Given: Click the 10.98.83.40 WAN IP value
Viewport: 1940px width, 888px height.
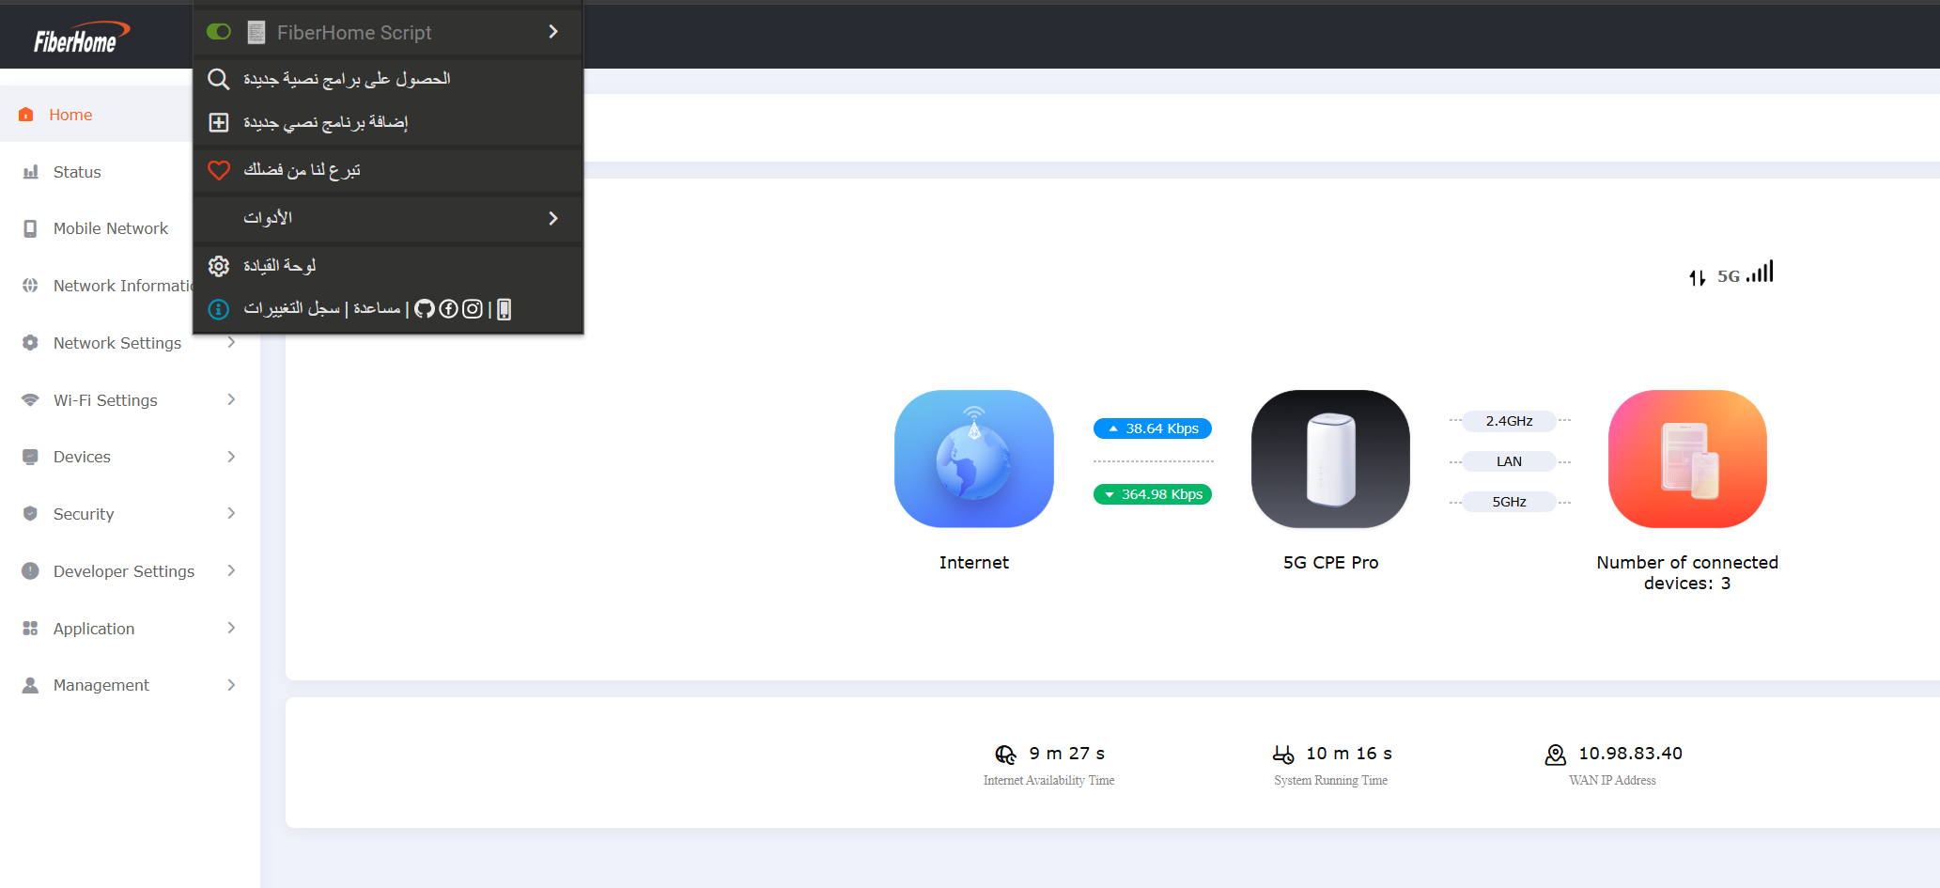Looking at the screenshot, I should click(1630, 754).
